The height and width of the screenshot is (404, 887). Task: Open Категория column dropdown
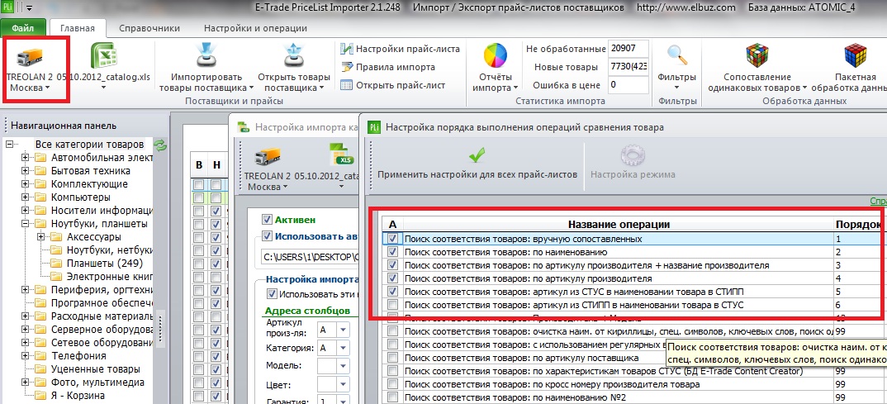343,348
